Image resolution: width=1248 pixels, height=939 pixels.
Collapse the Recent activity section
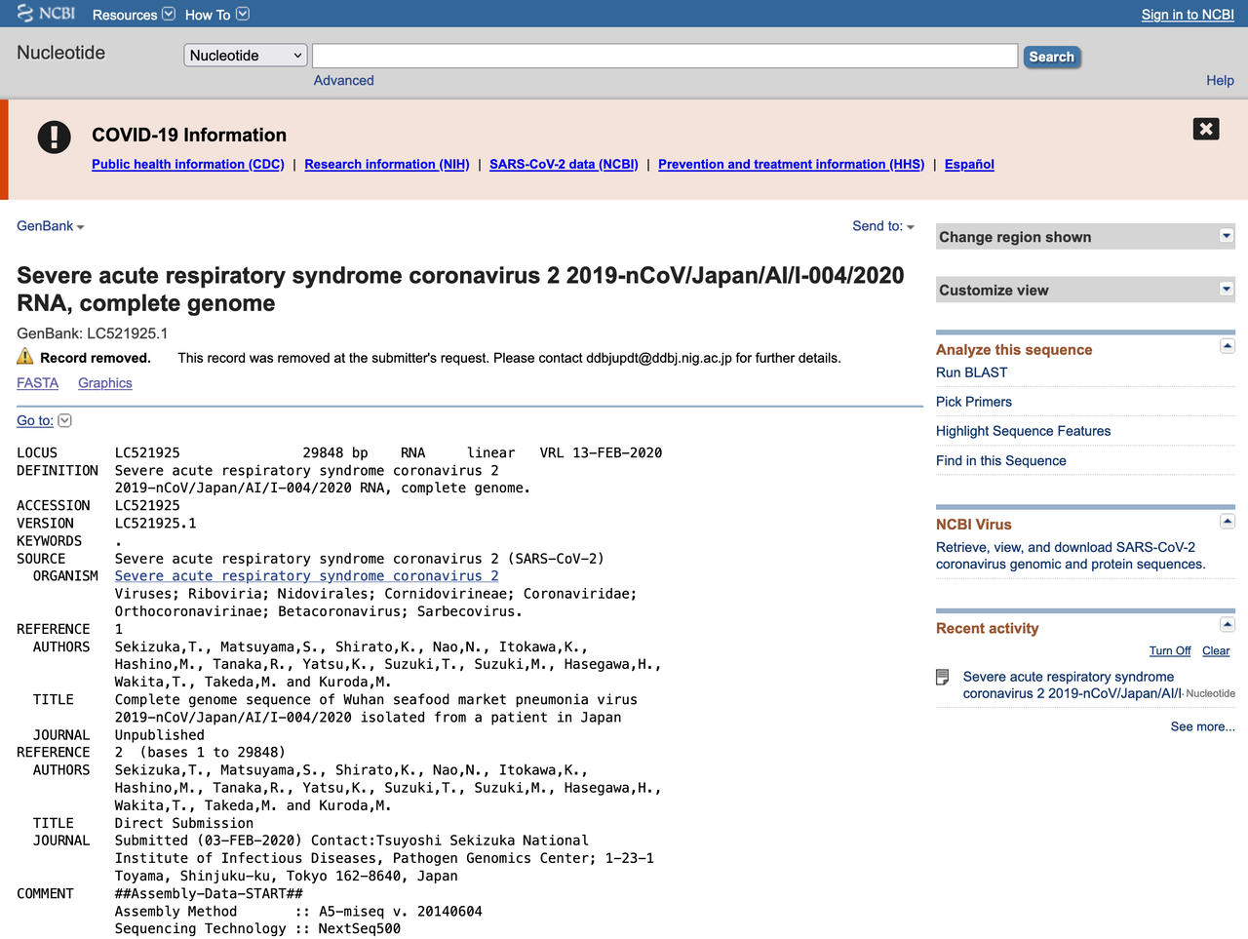point(1228,625)
